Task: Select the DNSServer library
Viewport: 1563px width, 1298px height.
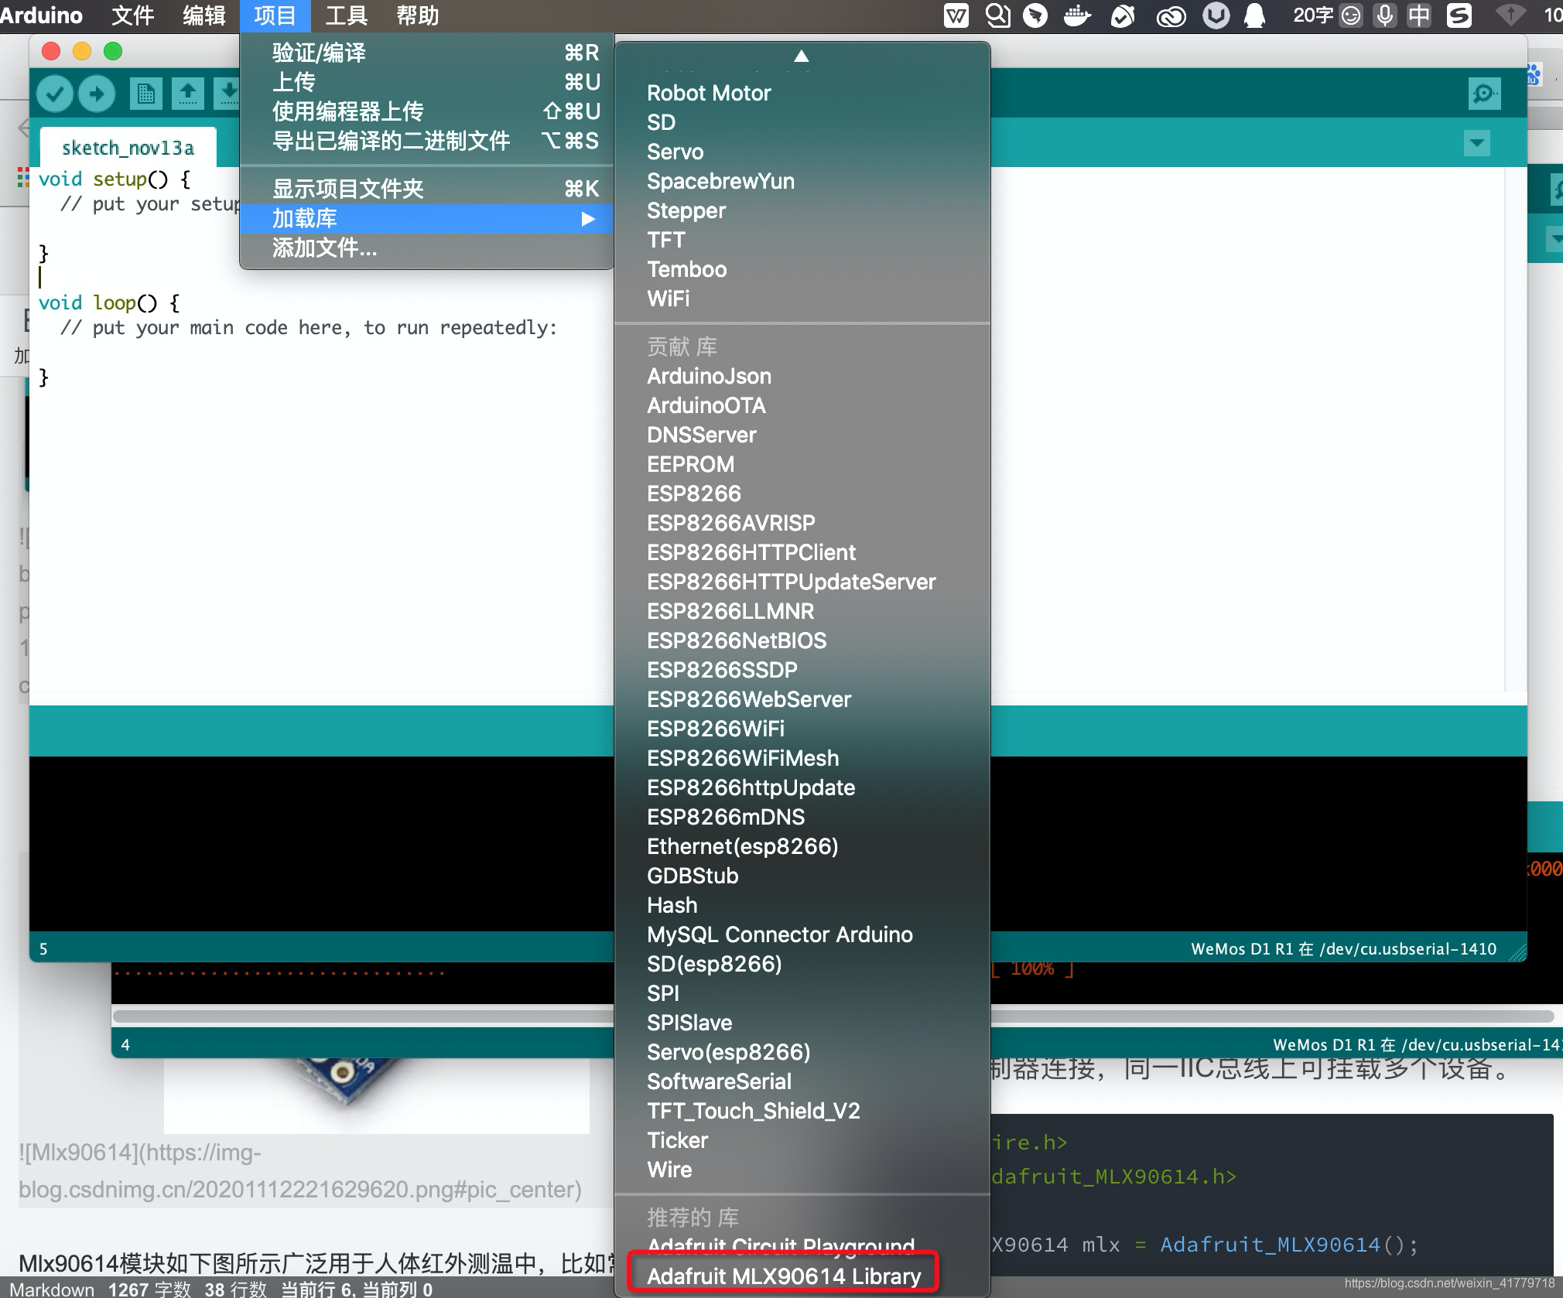Action: 802,435
